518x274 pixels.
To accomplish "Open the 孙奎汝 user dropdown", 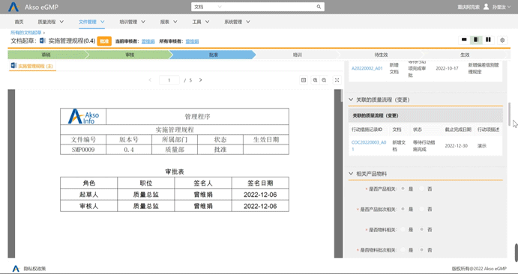I will [502, 7].
